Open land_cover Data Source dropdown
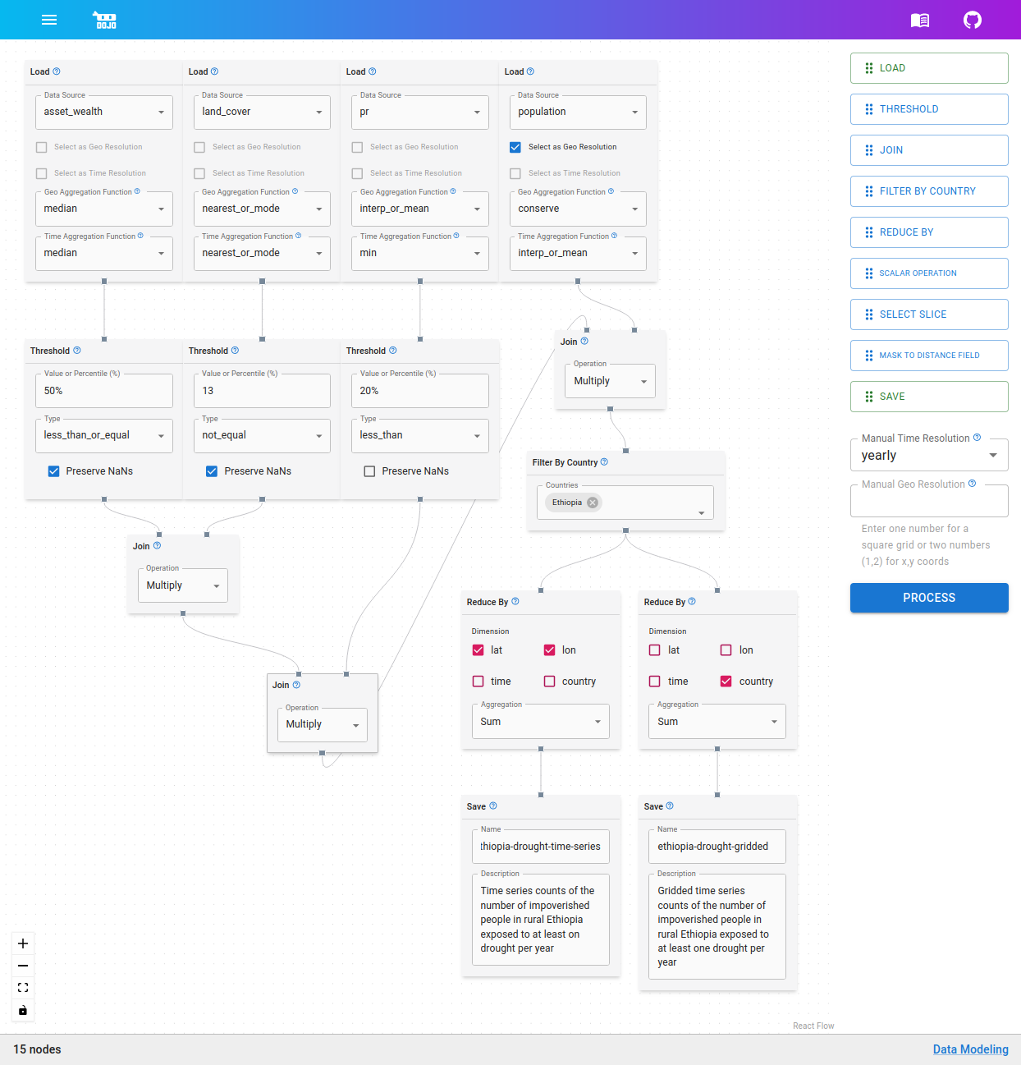 (262, 112)
